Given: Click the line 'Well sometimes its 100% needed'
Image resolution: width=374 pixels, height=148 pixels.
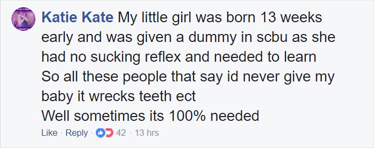Looking at the screenshot, I should tap(150, 116).
